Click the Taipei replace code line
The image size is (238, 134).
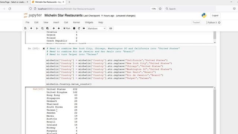(99, 78)
